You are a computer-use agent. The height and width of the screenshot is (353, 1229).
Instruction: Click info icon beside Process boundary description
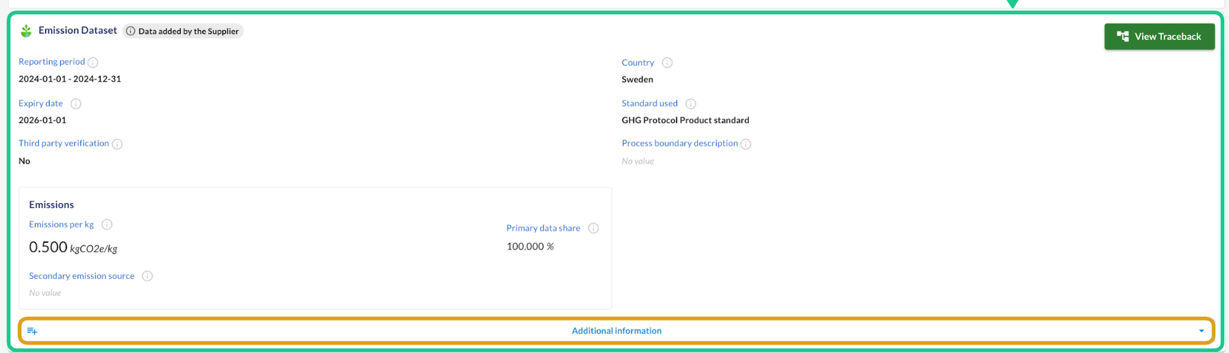pos(746,144)
